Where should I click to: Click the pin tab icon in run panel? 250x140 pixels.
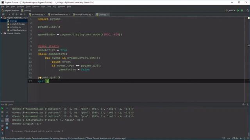pos(2,126)
